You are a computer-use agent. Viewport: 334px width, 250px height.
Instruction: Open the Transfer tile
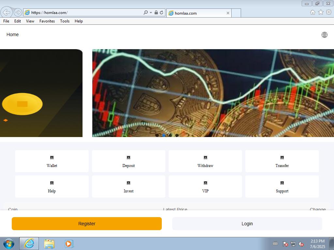click(282, 161)
